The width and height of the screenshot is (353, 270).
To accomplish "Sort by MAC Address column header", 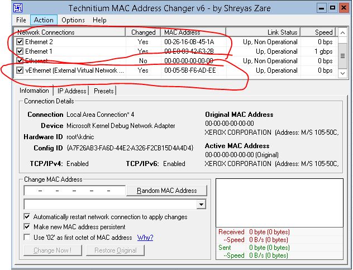I will click(x=193, y=32).
